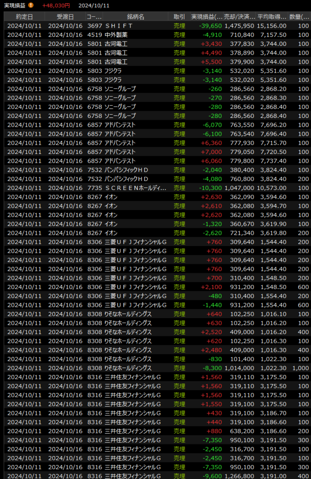Click the 取引 column header
Viewport: 311px width, 479px height.
(x=179, y=16)
